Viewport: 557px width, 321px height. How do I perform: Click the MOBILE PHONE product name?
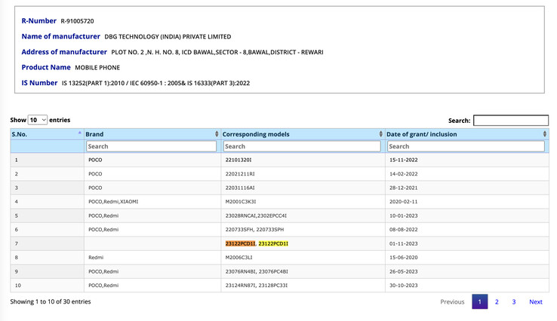point(97,67)
